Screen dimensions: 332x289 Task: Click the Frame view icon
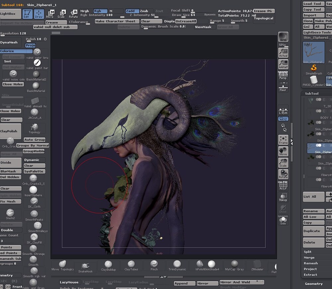coord(283,140)
